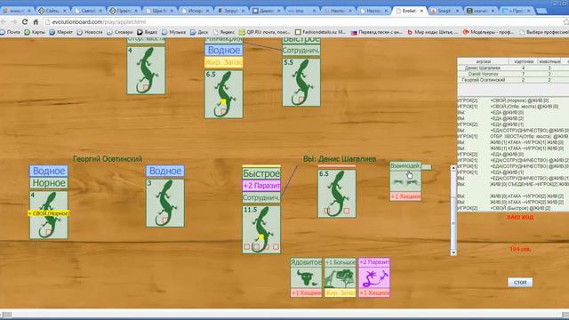Select Денис Шагалиев row in players table

[x=513, y=68]
